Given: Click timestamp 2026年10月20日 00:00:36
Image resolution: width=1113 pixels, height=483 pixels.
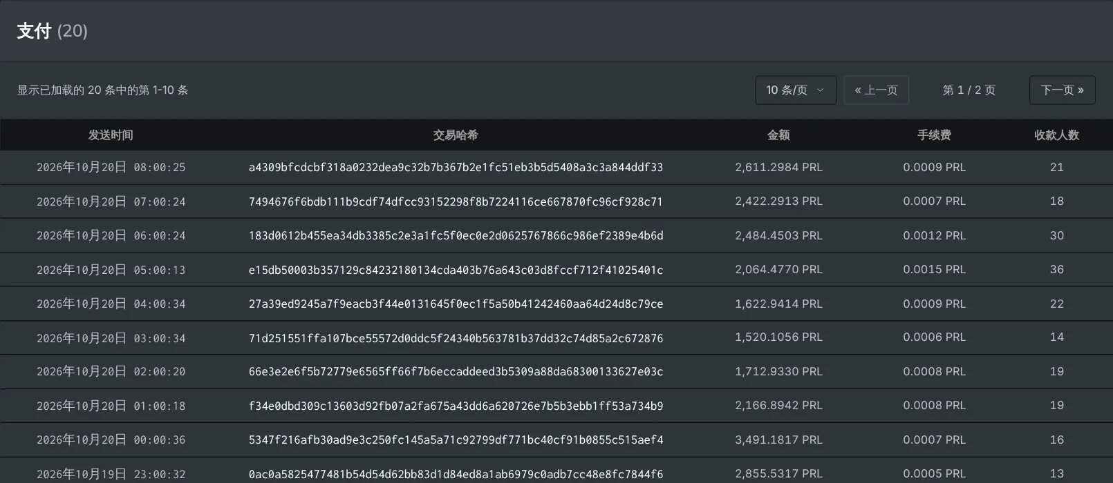Looking at the screenshot, I should (x=111, y=440).
